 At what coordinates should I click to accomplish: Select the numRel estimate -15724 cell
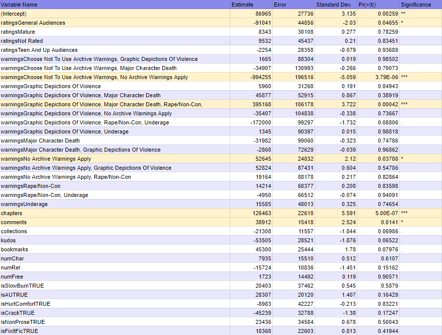click(251, 267)
